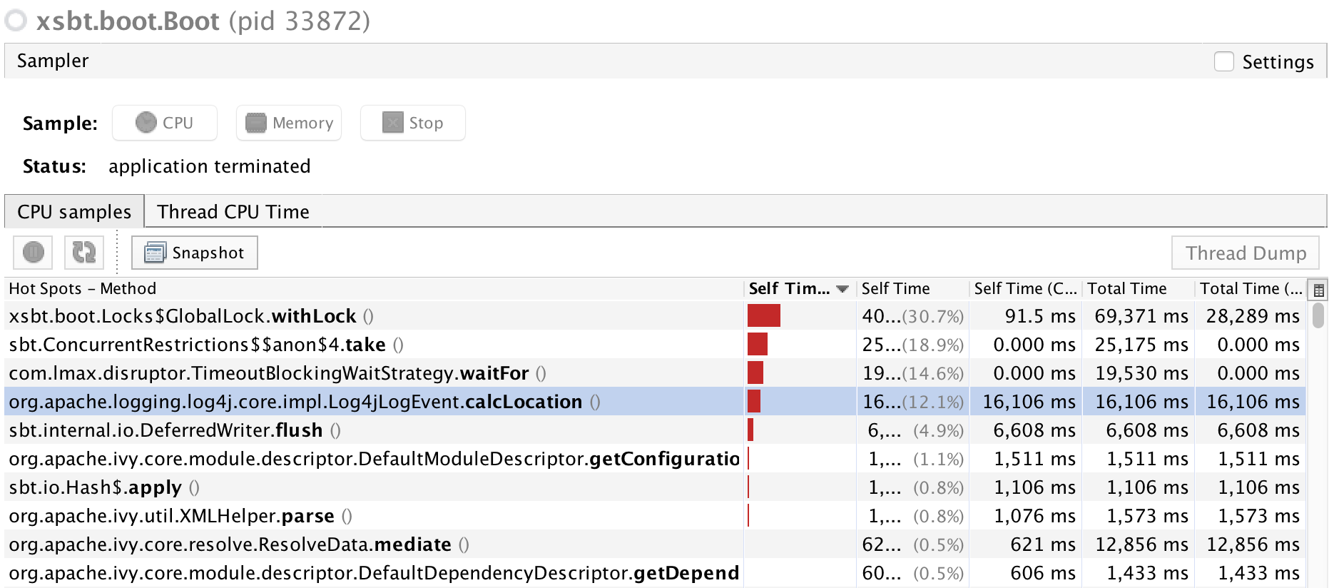Click the Stop sampling button
The width and height of the screenshot is (1334, 588).
[x=413, y=123]
